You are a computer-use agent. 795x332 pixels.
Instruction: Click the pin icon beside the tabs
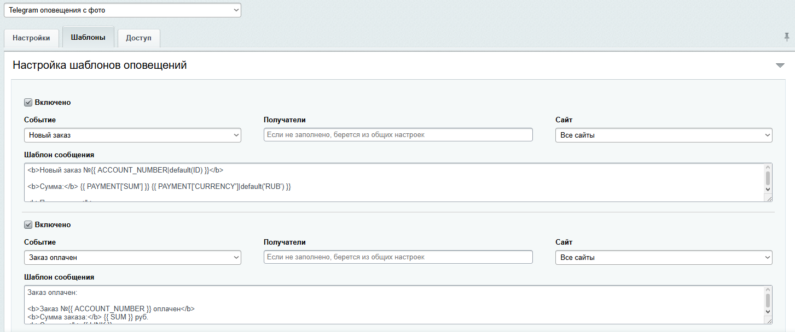787,37
